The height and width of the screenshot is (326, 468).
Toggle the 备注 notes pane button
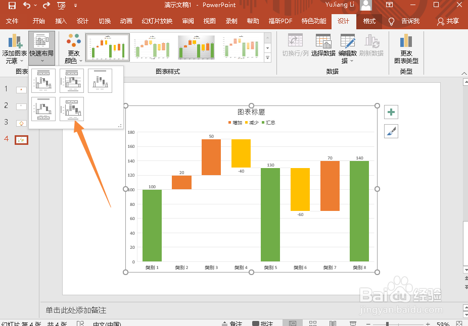pos(232,323)
